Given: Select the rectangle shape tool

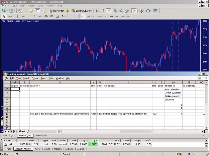Looking at the screenshot, I should [52, 16].
